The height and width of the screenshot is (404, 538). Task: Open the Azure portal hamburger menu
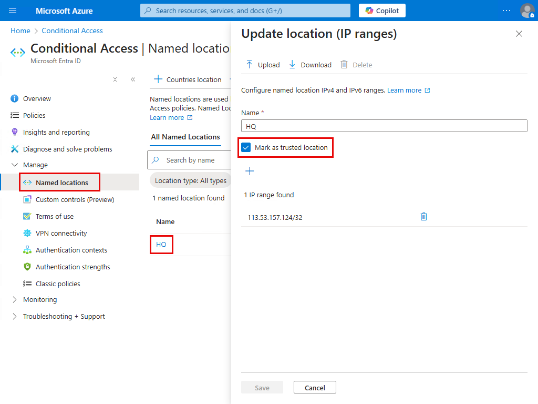pos(13,11)
